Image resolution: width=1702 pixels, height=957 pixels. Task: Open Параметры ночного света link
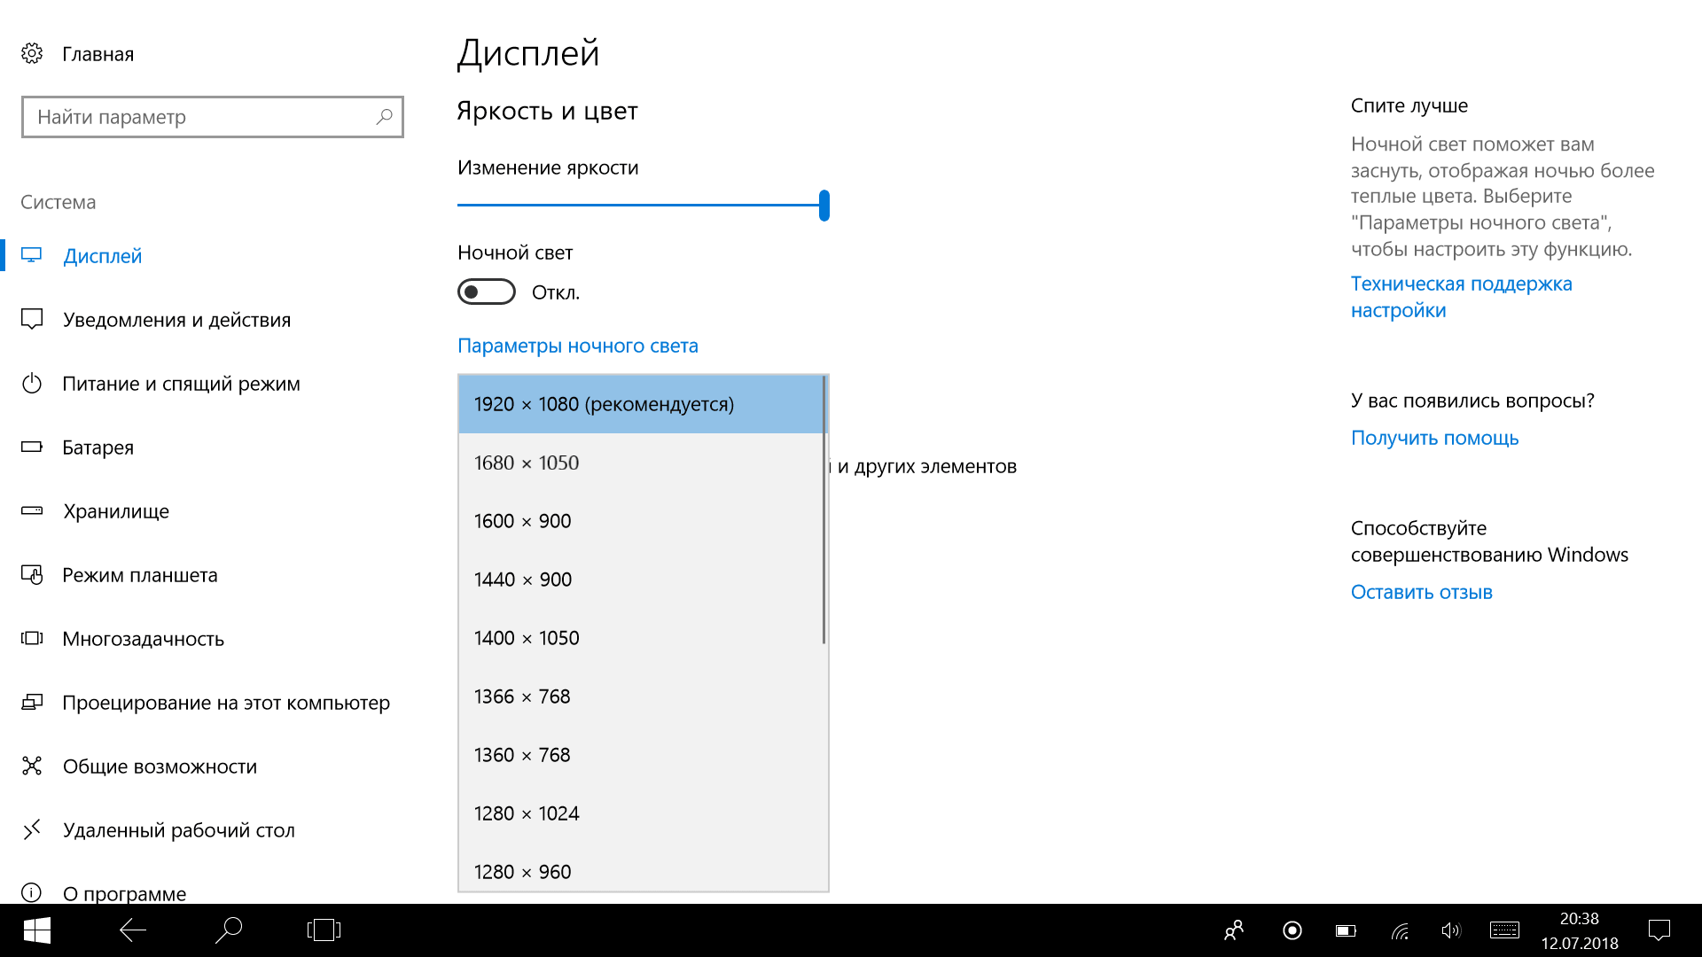coord(578,346)
